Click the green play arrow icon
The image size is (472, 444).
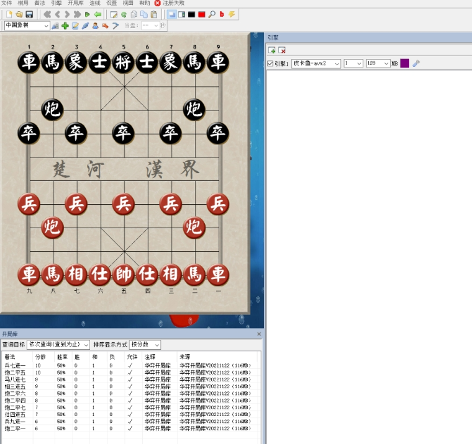point(88,14)
